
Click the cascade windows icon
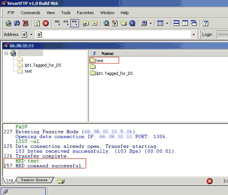coord(194,23)
